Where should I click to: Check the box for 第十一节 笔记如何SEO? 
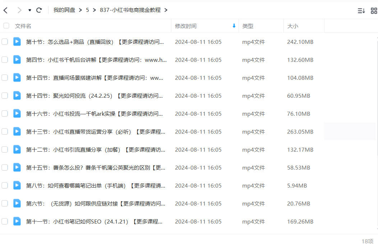coord(5,221)
